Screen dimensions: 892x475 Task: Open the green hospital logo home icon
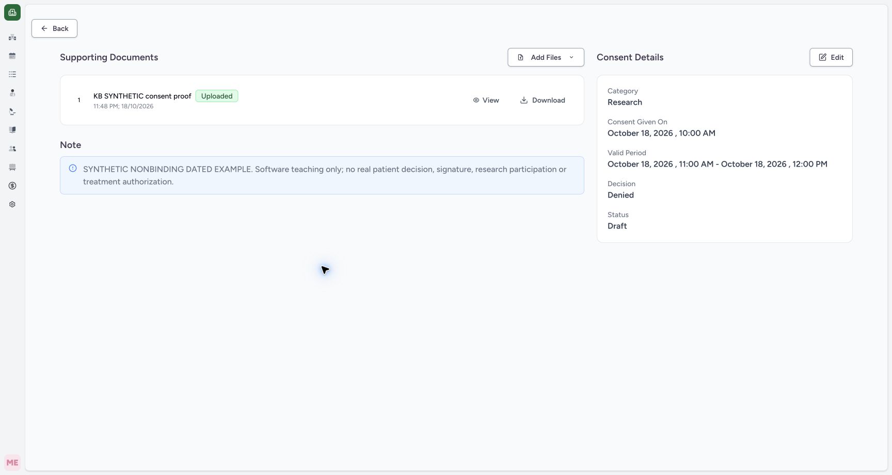[x=12, y=12]
